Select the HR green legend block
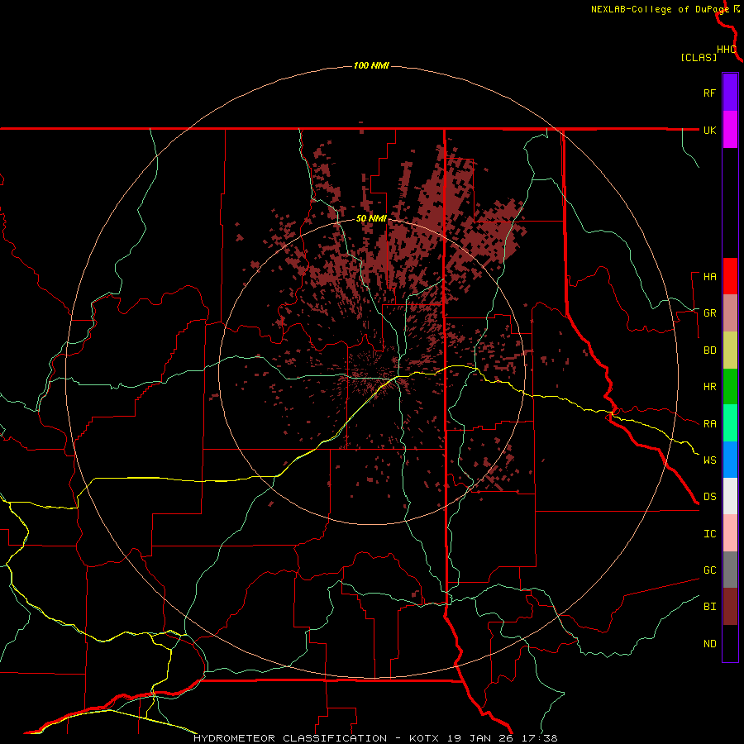This screenshot has height=744, width=744. pyautogui.click(x=730, y=387)
